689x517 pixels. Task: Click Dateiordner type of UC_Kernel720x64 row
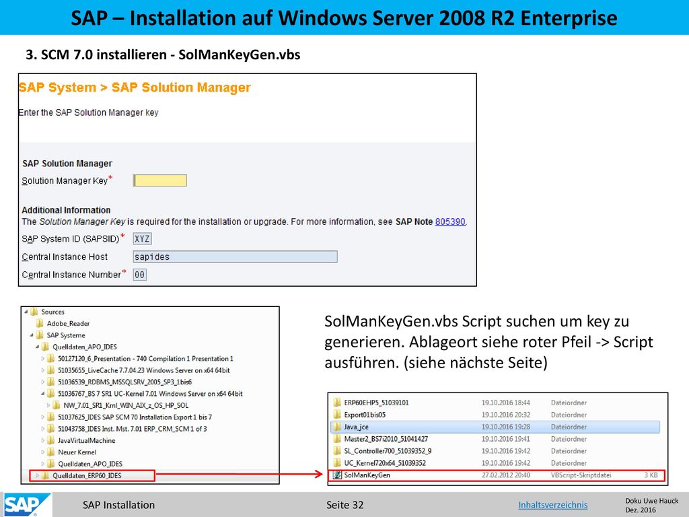click(569, 463)
